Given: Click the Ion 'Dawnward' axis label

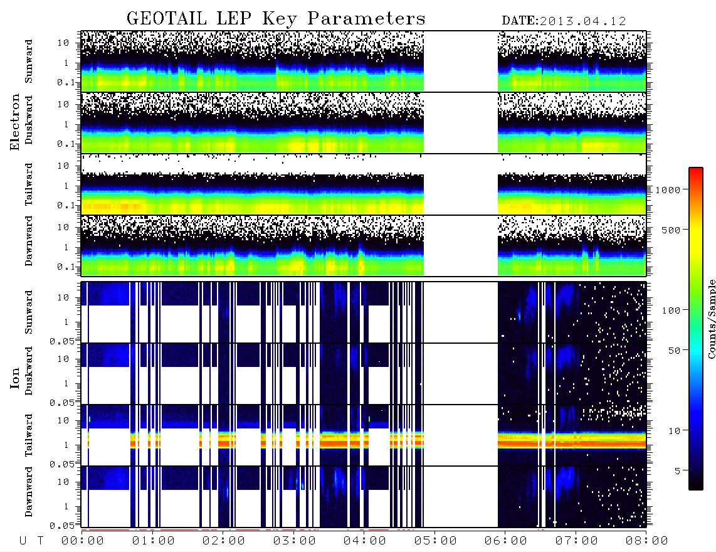Looking at the screenshot, I should [29, 492].
